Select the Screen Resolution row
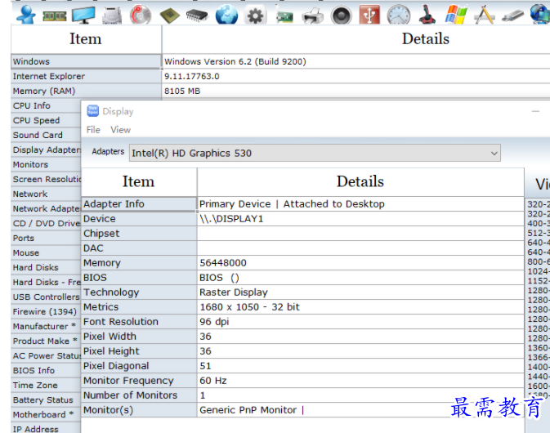Screen dimensions: 550x433 click(x=46, y=179)
